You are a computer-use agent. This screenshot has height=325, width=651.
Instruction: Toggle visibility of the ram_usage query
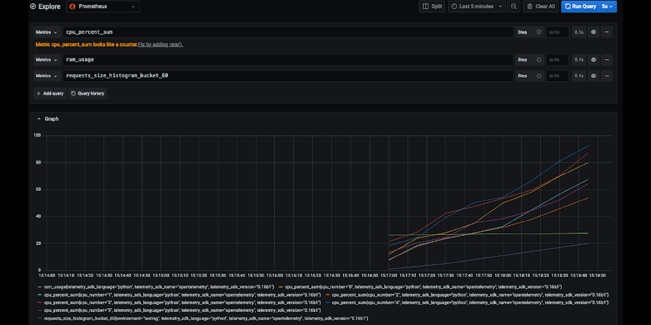click(x=593, y=60)
